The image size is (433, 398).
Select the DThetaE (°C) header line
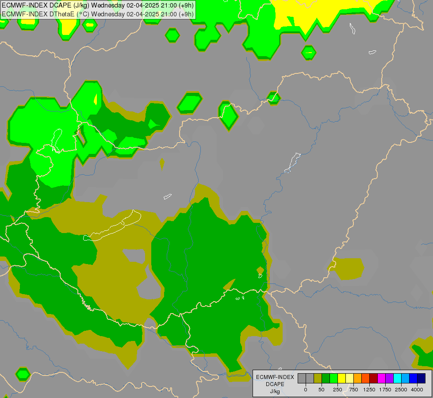pyautogui.click(x=98, y=14)
